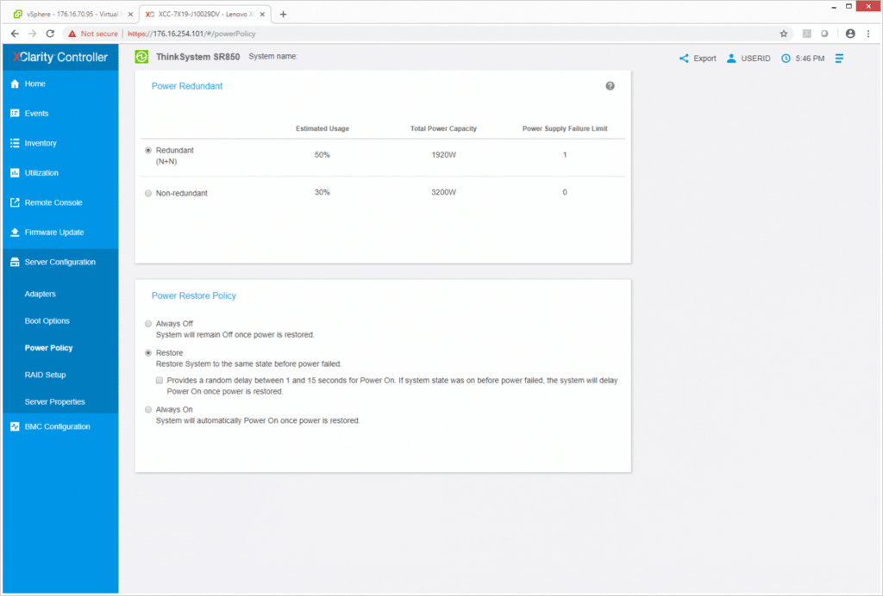Click the 30% estimated usage value

323,192
